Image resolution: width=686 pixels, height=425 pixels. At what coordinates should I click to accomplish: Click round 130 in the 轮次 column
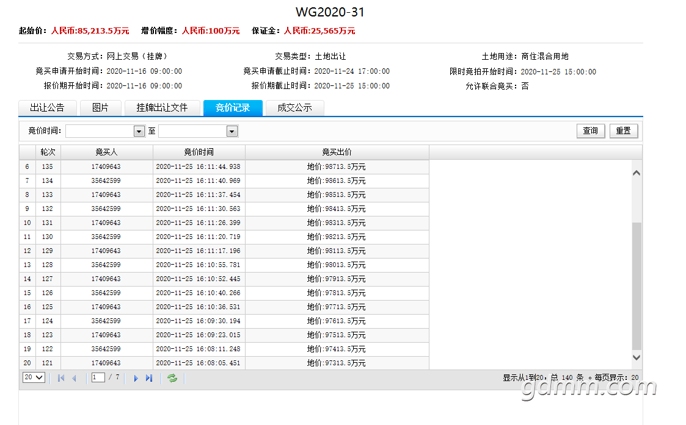[47, 237]
